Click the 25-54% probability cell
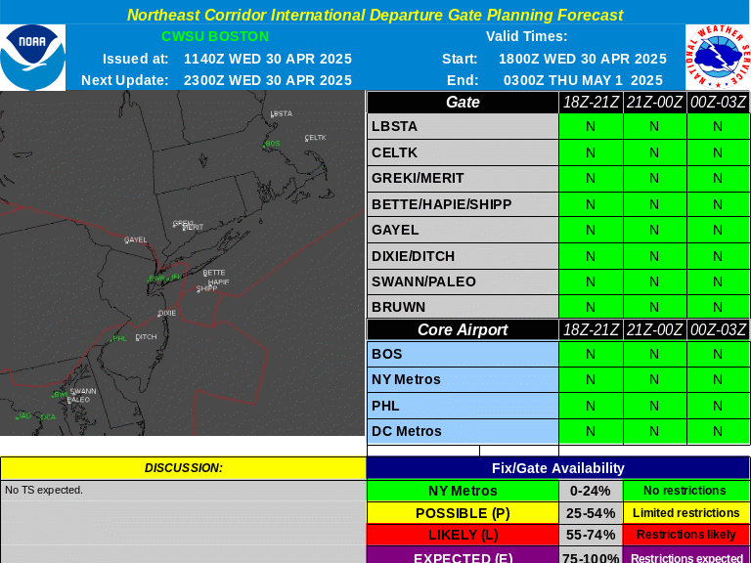This screenshot has width=751, height=563. click(591, 513)
